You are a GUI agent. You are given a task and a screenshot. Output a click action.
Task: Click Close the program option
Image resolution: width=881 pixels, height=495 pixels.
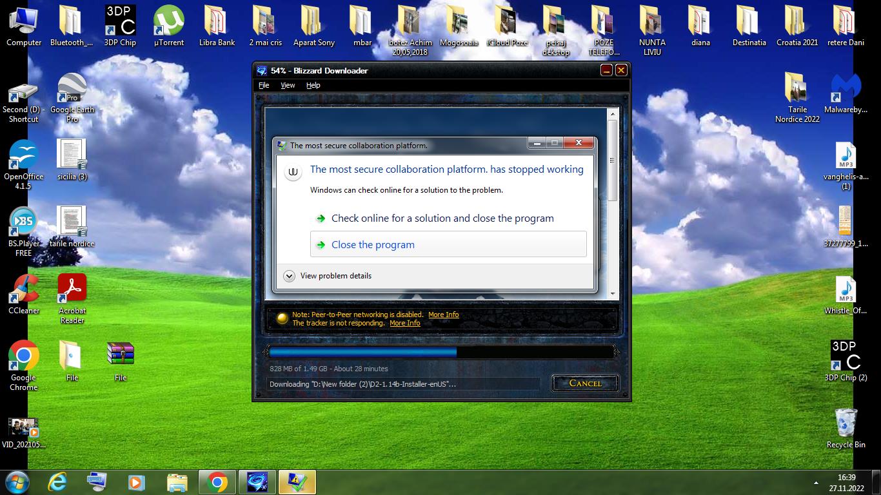[373, 245]
